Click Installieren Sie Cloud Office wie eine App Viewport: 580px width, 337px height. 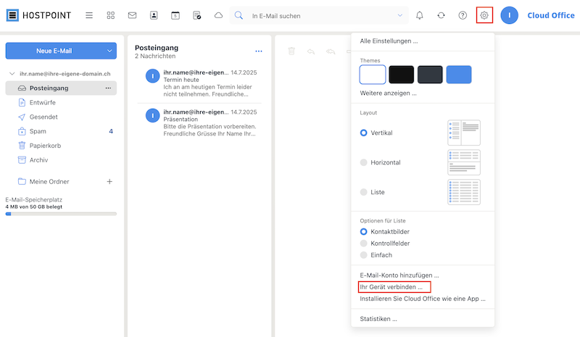(423, 299)
